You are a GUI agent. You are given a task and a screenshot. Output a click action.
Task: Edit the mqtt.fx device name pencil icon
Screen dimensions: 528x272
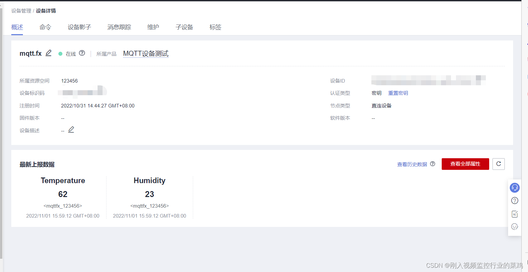(x=48, y=53)
